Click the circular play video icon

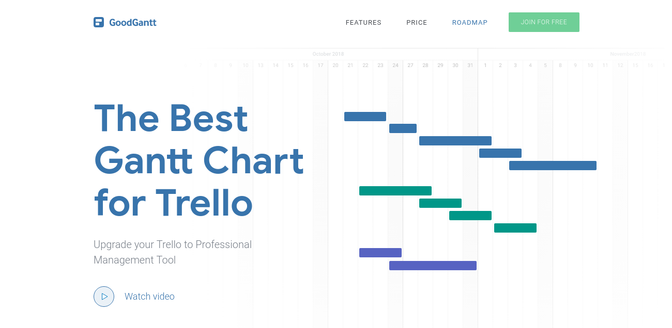tap(104, 297)
